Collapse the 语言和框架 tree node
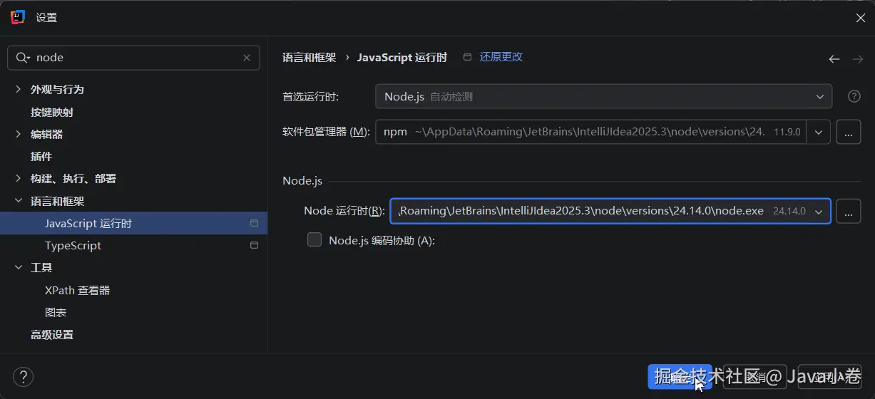Viewport: 875px width, 399px height. (19, 201)
